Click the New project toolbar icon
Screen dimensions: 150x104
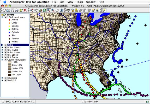click(x=4, y=10)
